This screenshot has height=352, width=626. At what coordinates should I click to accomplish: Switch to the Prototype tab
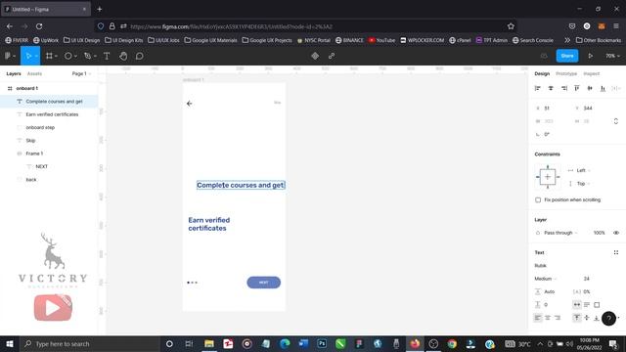566,74
